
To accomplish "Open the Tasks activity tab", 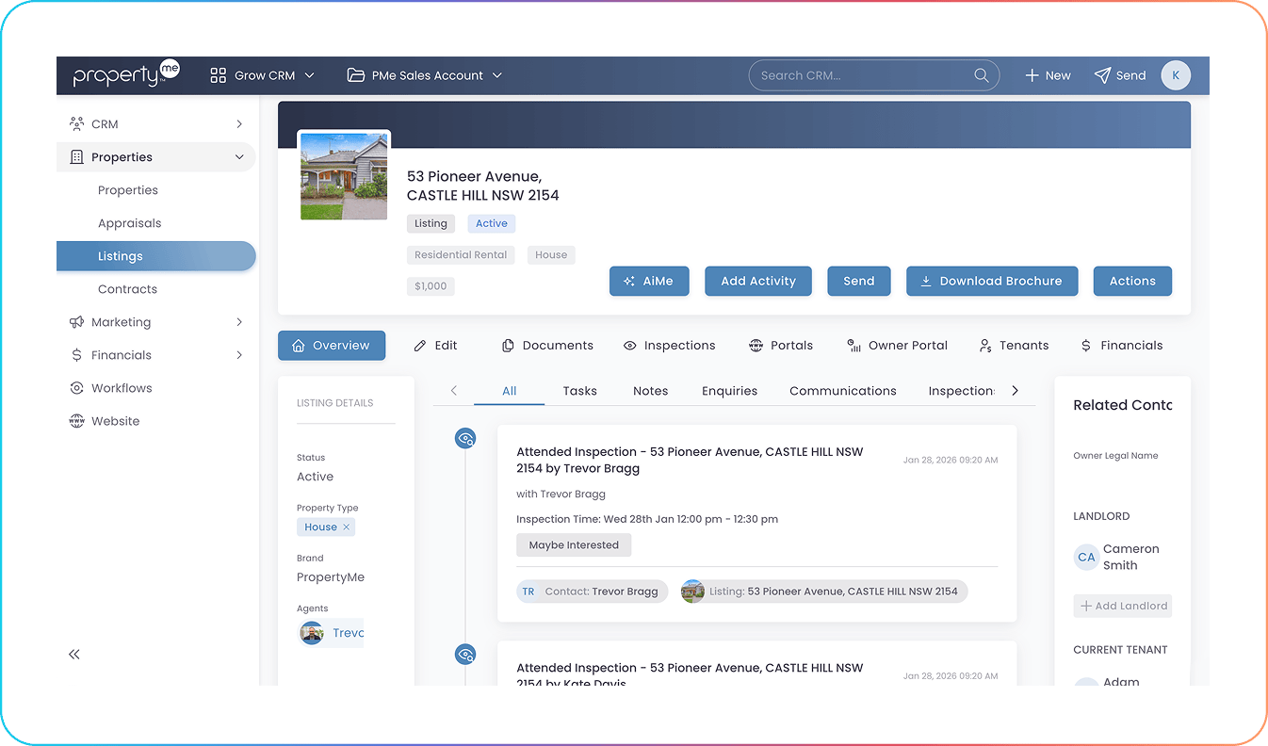I will tap(579, 390).
